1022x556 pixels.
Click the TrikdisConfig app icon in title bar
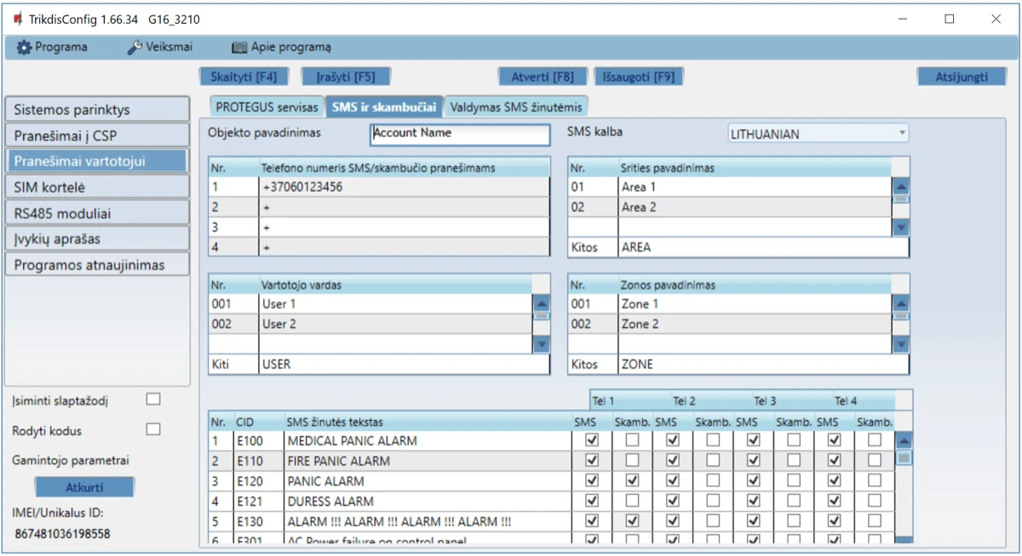(x=17, y=19)
